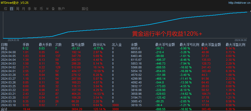Click floating loss value -496.37
251x111 pixels.
pyautogui.click(x=160, y=60)
